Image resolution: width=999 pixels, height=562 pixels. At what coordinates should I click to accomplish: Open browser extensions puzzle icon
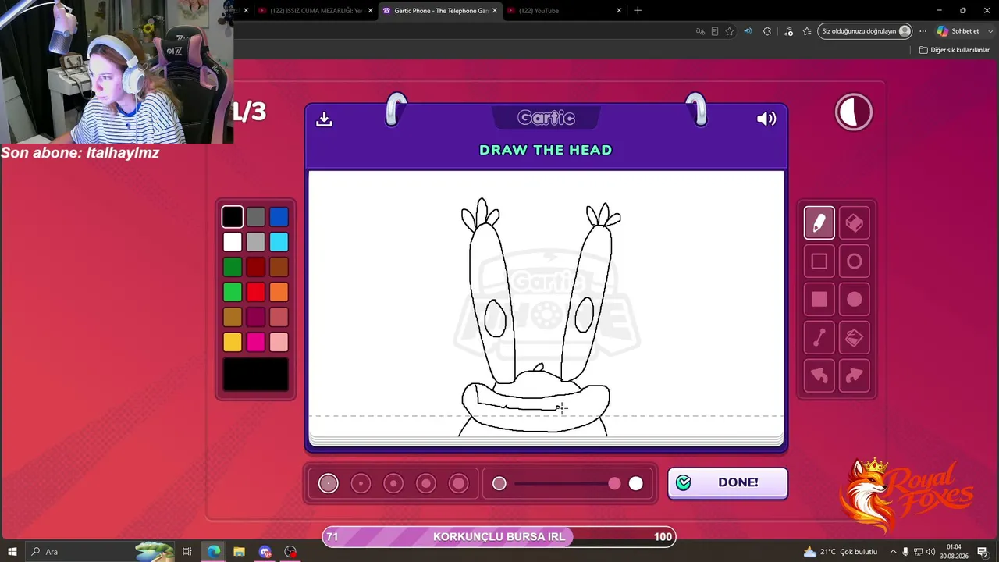767,31
